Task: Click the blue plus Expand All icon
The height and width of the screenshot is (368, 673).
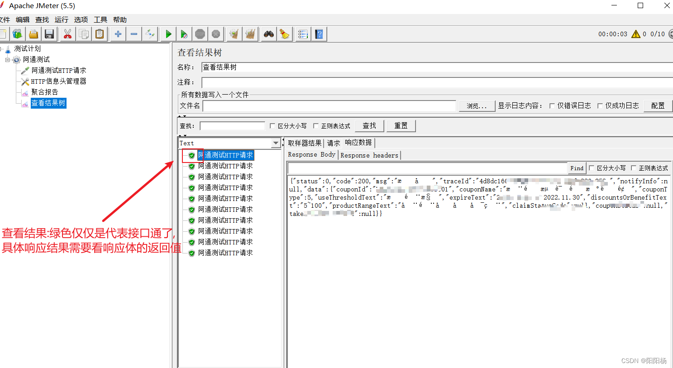Action: (118, 34)
